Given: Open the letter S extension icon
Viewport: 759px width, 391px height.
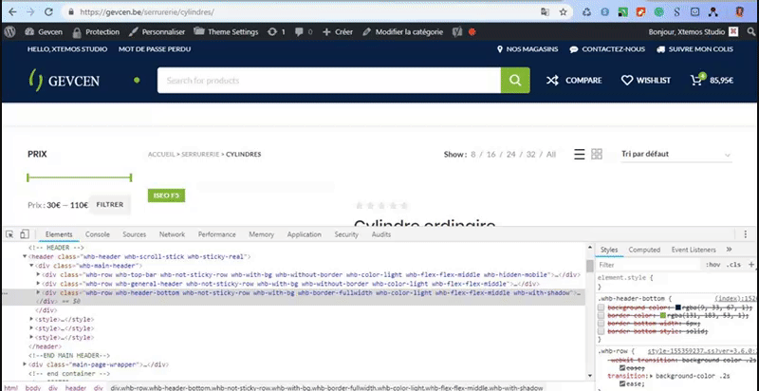Looking at the screenshot, I should (676, 12).
